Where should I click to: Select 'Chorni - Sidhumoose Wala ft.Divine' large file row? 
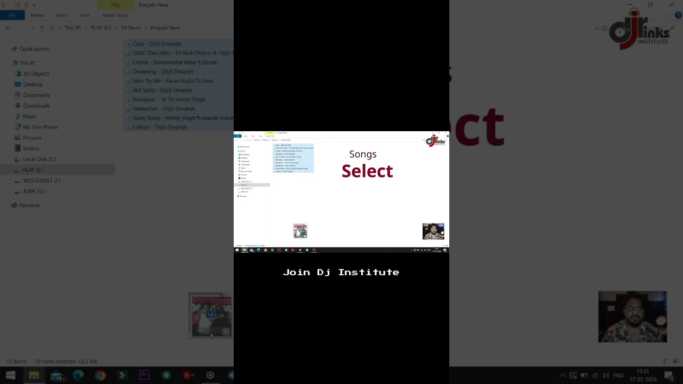click(x=178, y=62)
